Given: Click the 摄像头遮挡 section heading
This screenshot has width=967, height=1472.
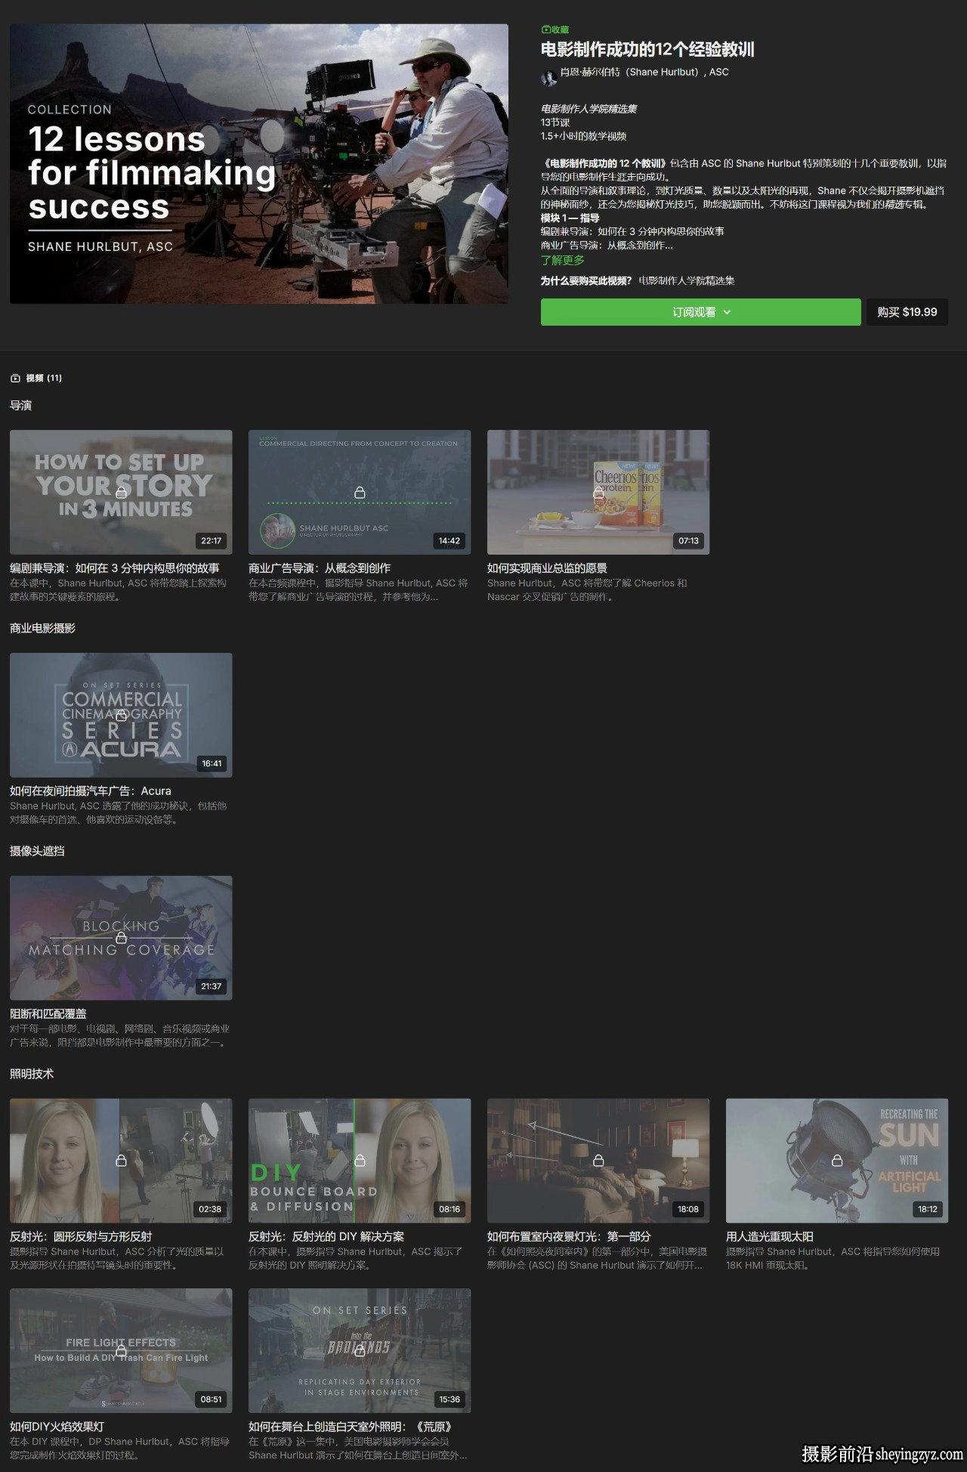Looking at the screenshot, I should click(x=37, y=852).
